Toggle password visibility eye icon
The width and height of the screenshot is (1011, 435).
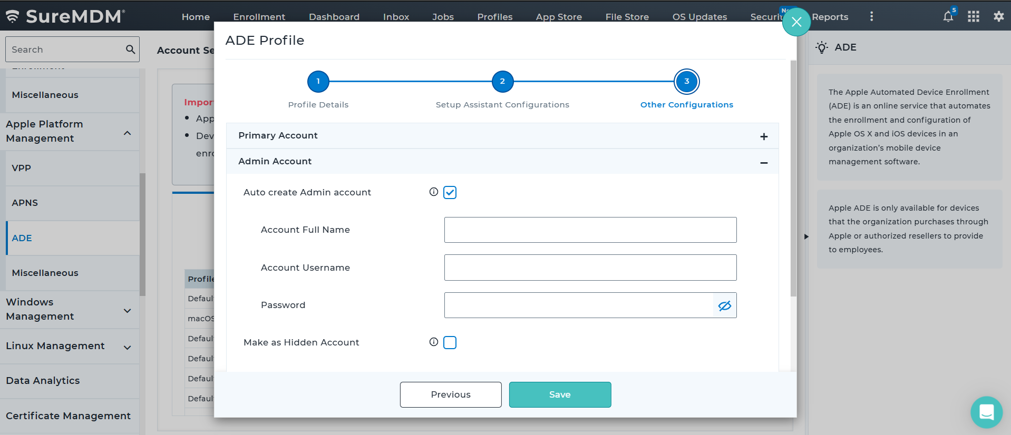point(724,305)
